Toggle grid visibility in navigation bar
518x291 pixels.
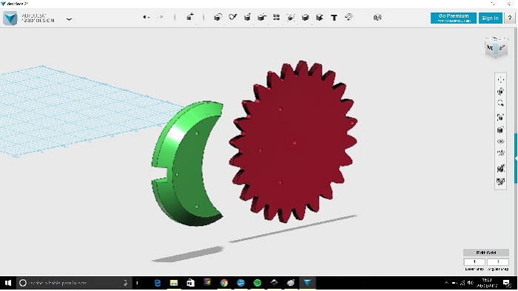pyautogui.click(x=501, y=153)
